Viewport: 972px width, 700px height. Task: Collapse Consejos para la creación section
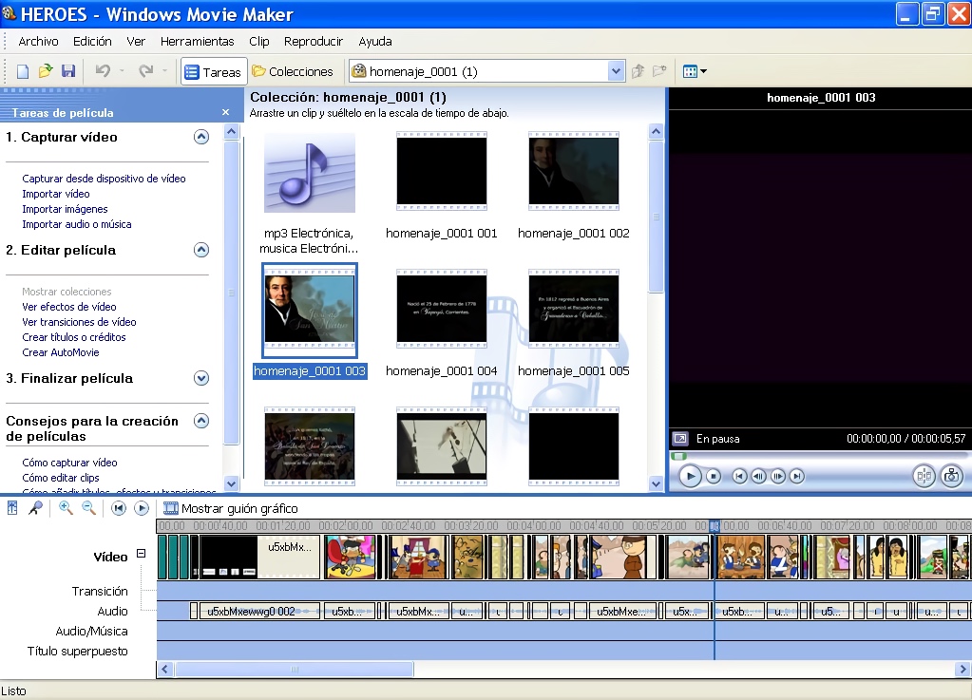pyautogui.click(x=200, y=422)
